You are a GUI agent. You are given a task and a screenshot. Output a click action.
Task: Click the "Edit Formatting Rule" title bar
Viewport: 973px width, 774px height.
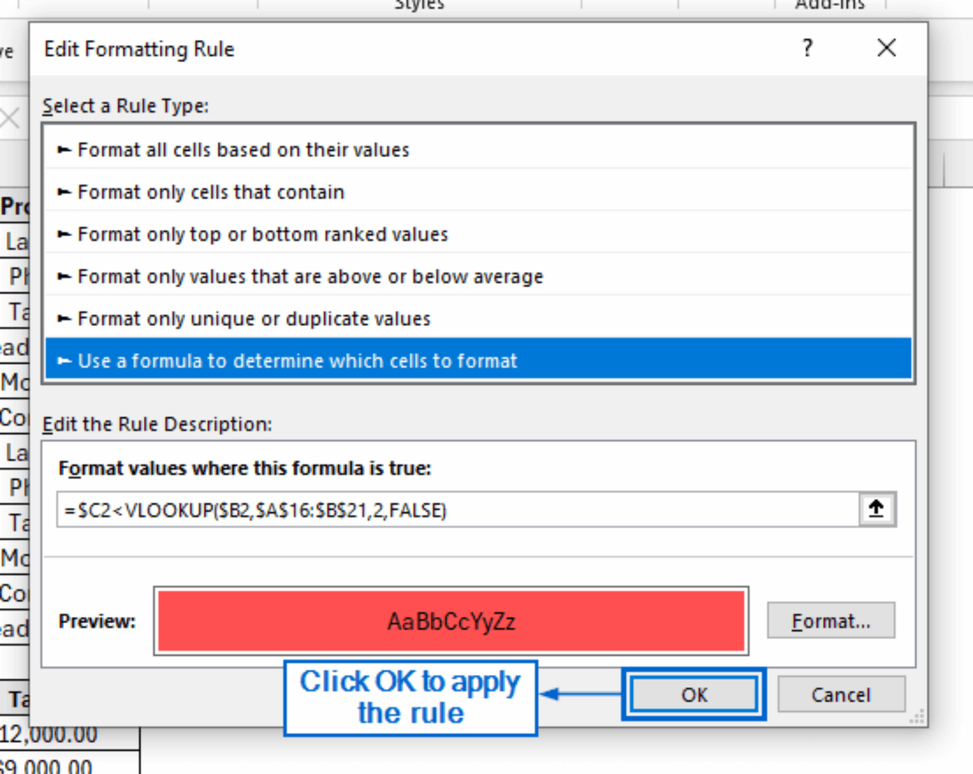[x=380, y=49]
